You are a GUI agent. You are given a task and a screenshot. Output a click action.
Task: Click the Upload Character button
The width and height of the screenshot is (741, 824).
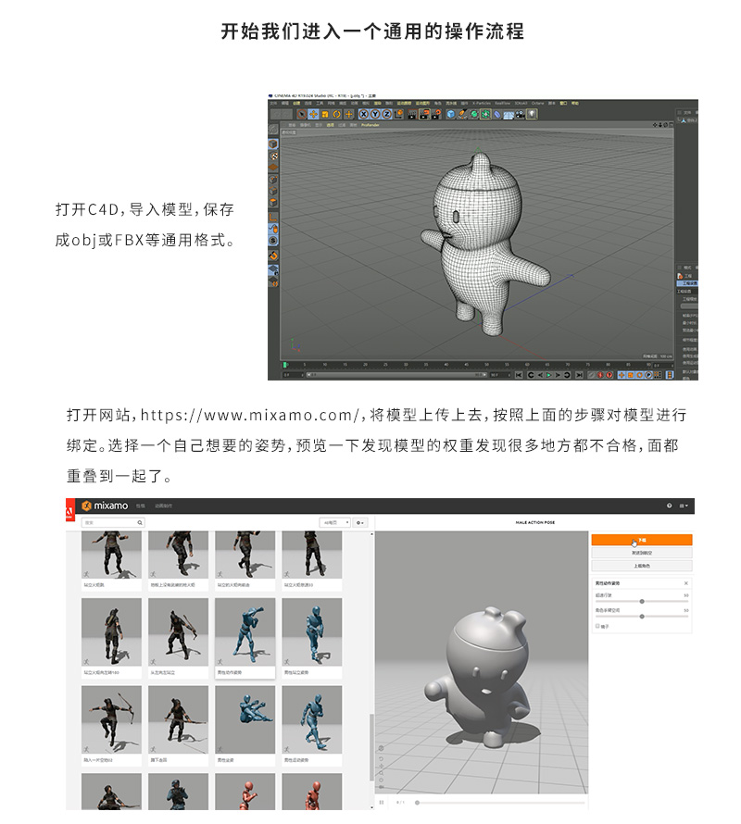(642, 566)
